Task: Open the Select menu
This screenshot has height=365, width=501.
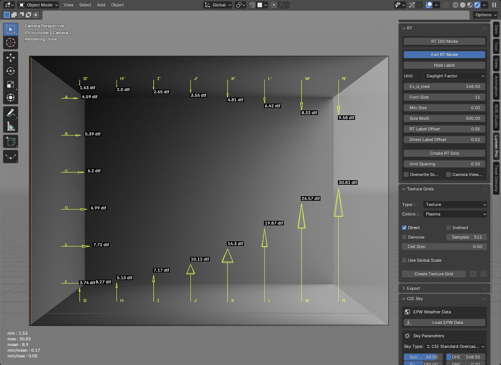Action: point(85,5)
